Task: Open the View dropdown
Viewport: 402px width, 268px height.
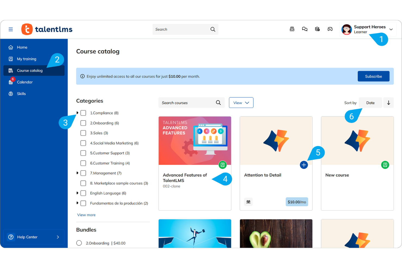Action: pyautogui.click(x=241, y=103)
